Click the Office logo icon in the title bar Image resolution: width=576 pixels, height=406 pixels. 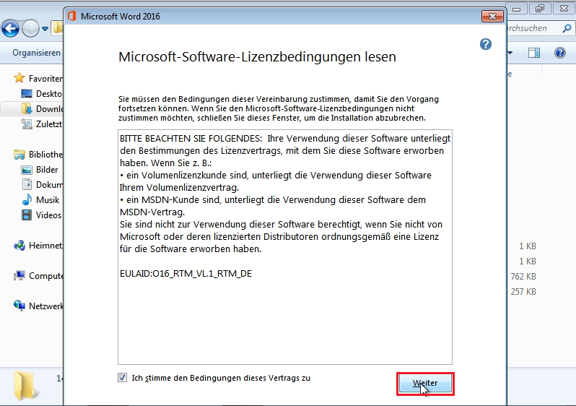coord(71,16)
